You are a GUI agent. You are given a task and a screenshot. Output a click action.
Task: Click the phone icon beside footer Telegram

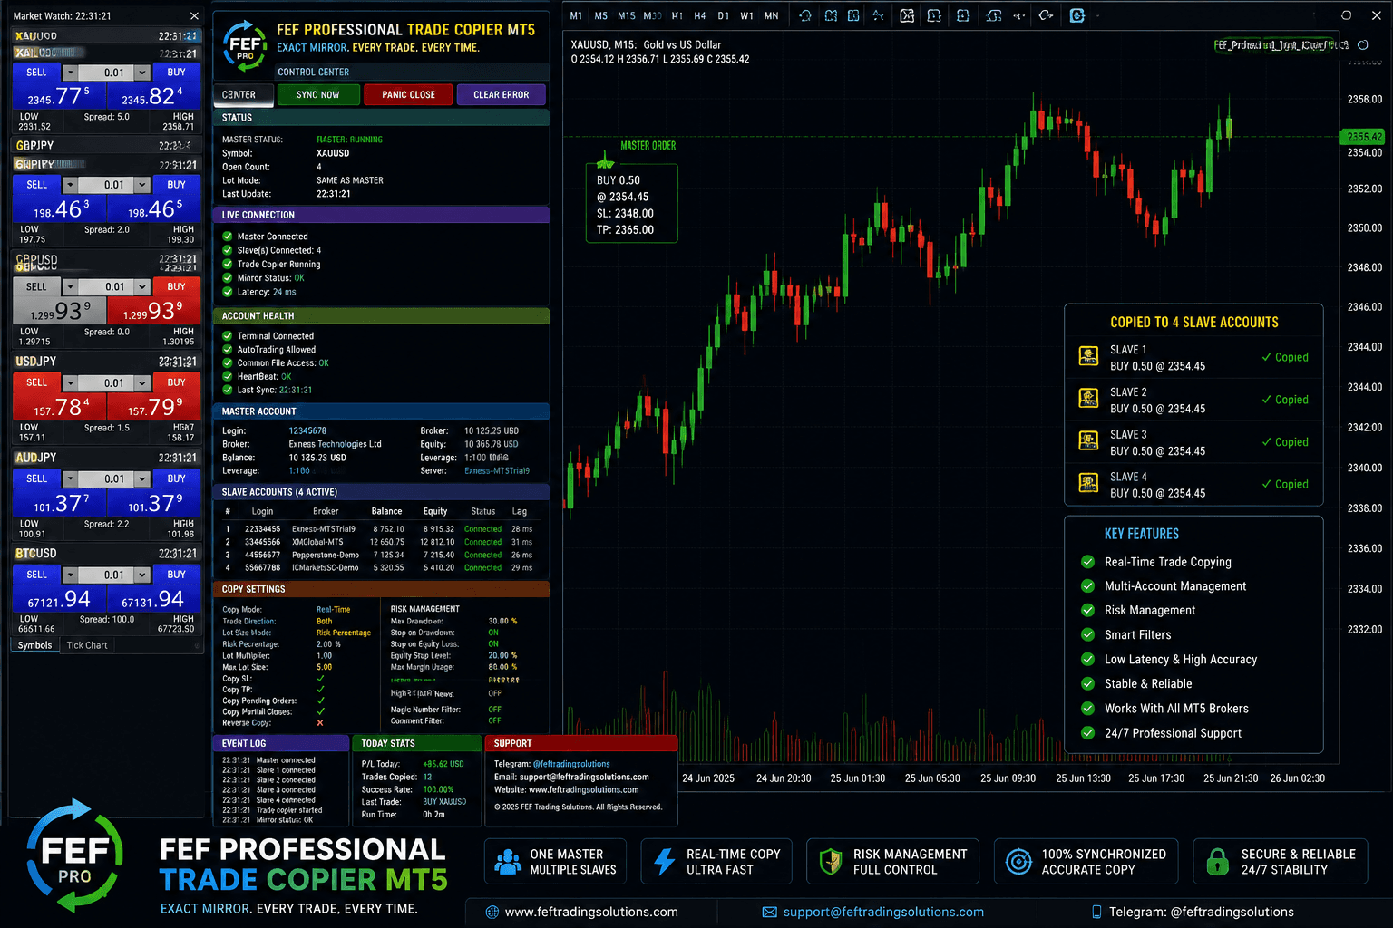[x=1096, y=912]
